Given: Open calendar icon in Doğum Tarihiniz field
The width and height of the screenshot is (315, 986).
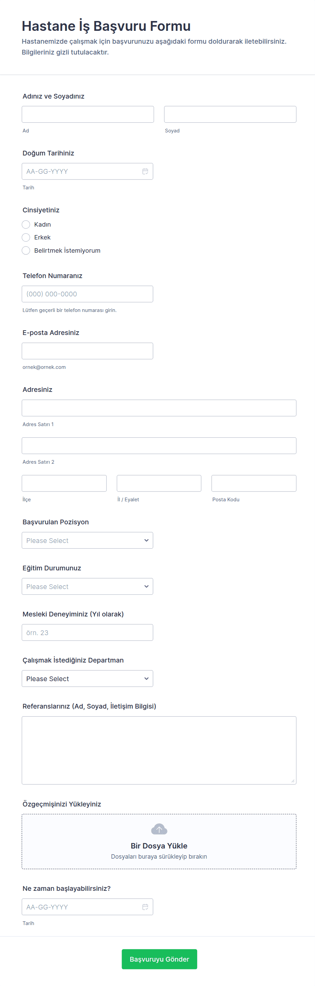Looking at the screenshot, I should click(145, 171).
